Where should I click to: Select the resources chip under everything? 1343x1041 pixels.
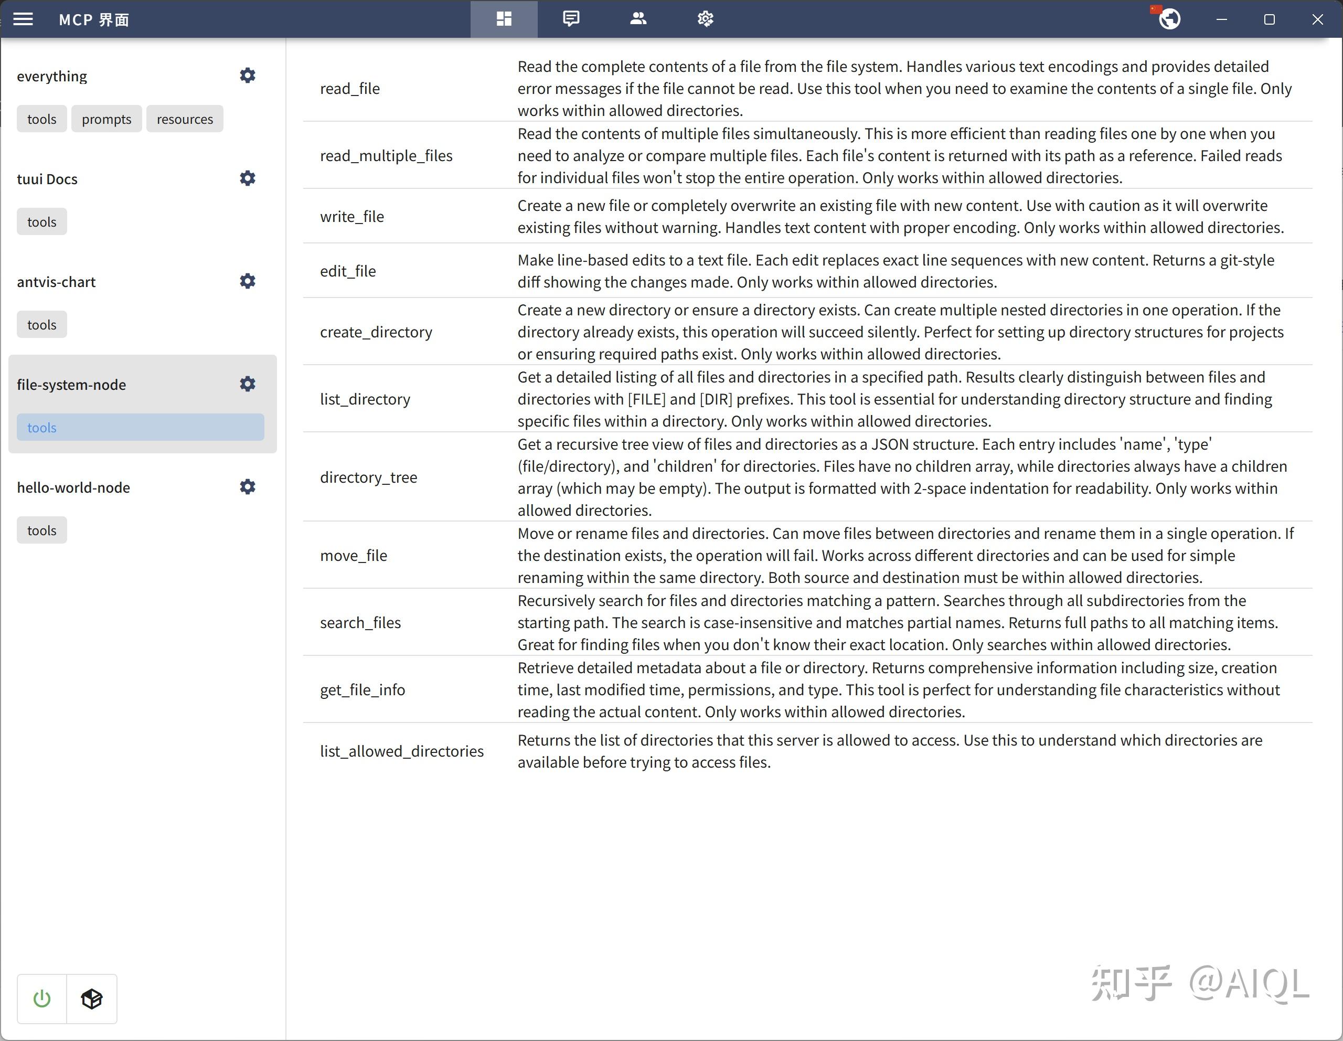(185, 119)
